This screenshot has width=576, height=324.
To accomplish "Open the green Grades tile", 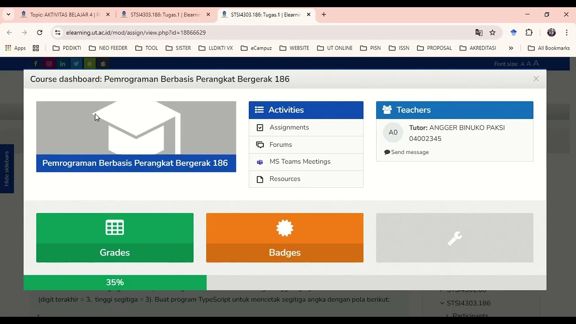I will (x=115, y=238).
